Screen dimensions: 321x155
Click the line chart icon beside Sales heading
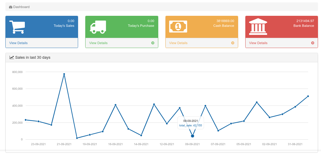12,58
